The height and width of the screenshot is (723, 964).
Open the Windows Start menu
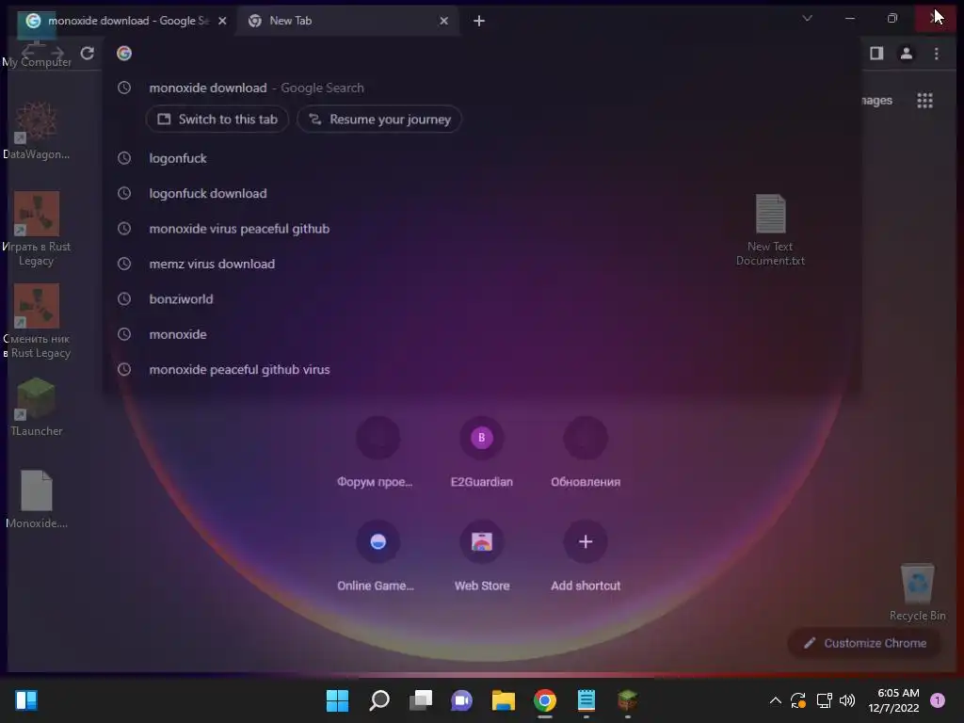click(337, 700)
